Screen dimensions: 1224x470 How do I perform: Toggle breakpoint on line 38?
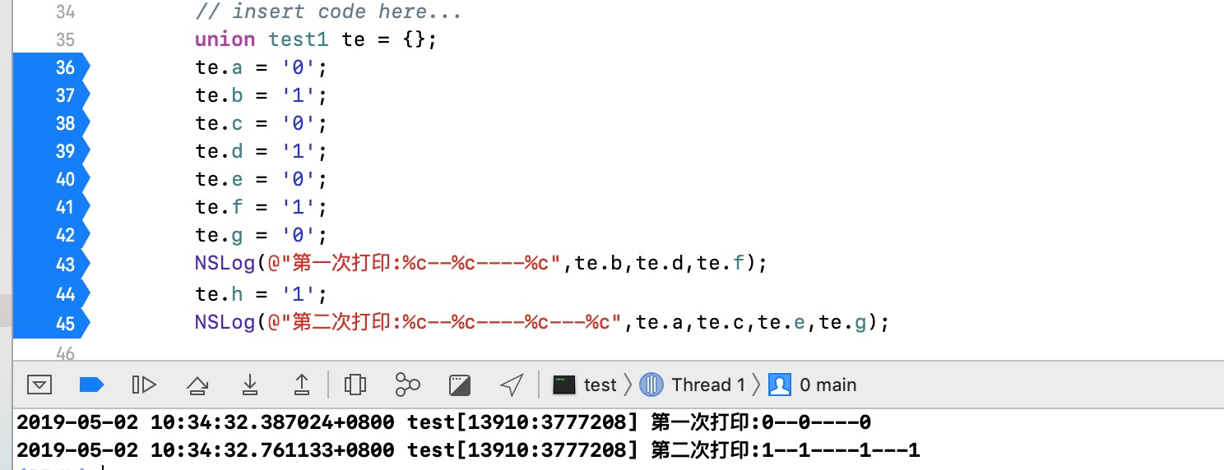pos(51,123)
